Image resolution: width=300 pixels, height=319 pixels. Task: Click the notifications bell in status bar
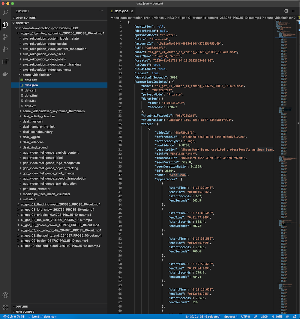[295, 317]
